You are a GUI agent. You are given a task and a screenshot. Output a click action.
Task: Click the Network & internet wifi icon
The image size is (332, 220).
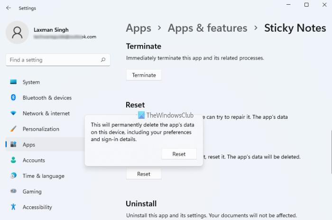(x=13, y=114)
